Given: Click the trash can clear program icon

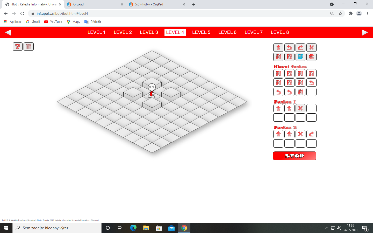Looking at the screenshot, I should [x=29, y=47].
